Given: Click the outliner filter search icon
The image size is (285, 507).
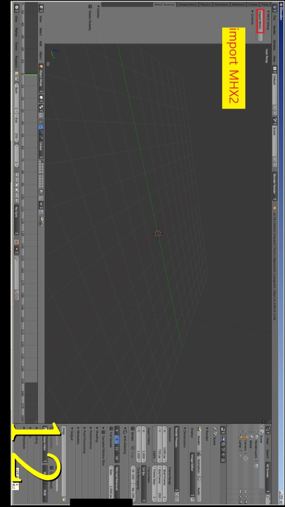Looking at the screenshot, I should (x=268, y=498).
